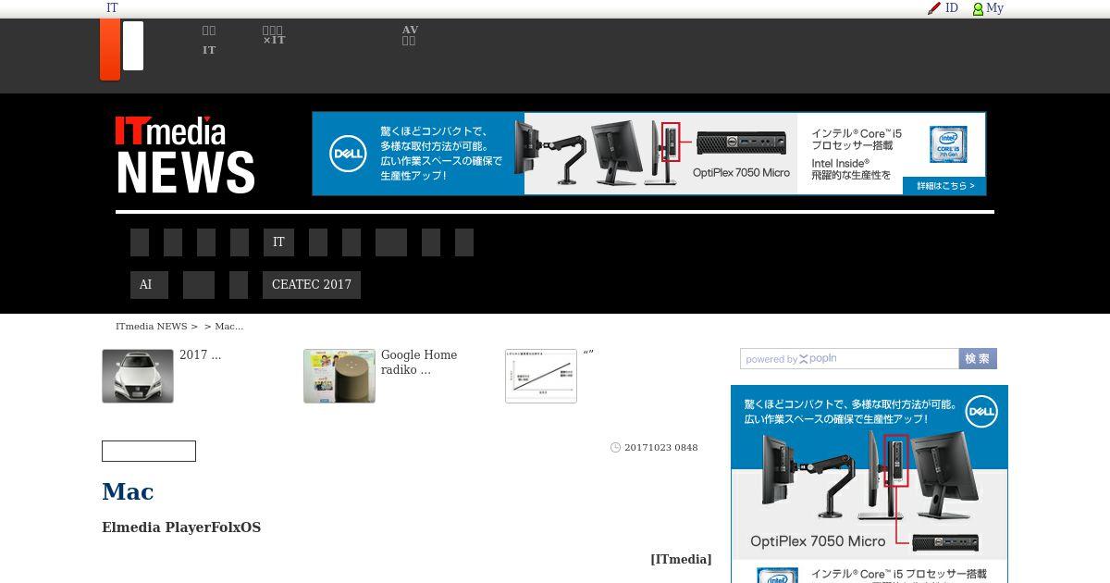The image size is (1110, 583).
Task: Click the clock icon beside the article date
Action: (615, 448)
